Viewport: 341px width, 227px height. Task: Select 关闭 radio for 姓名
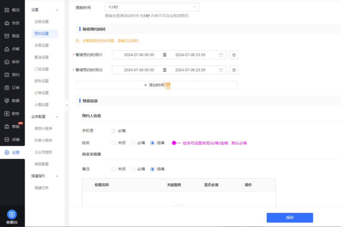[x=114, y=143]
